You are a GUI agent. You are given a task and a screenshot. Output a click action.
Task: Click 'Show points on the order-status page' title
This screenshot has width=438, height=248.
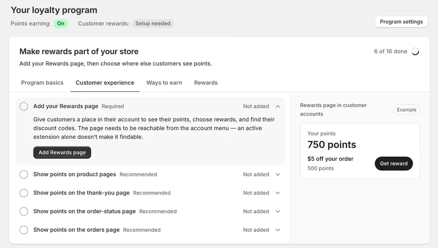pyautogui.click(x=85, y=211)
